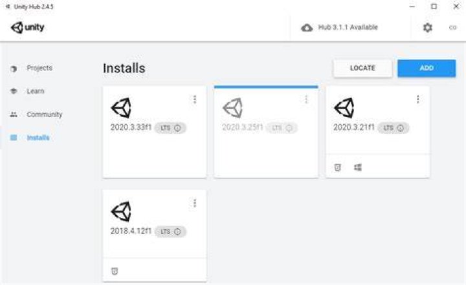Click WebGL module icon on 2018.4.12f1 card
The height and width of the screenshot is (285, 466).
coord(115,271)
